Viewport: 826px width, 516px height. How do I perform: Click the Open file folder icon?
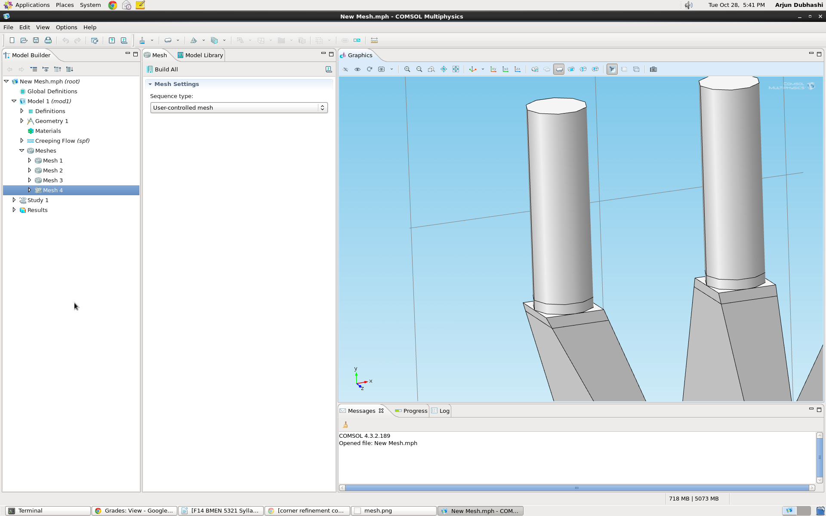[24, 40]
